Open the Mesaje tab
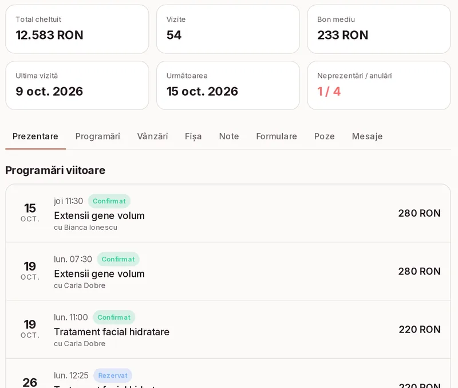Image resolution: width=458 pixels, height=388 pixels. tap(367, 136)
